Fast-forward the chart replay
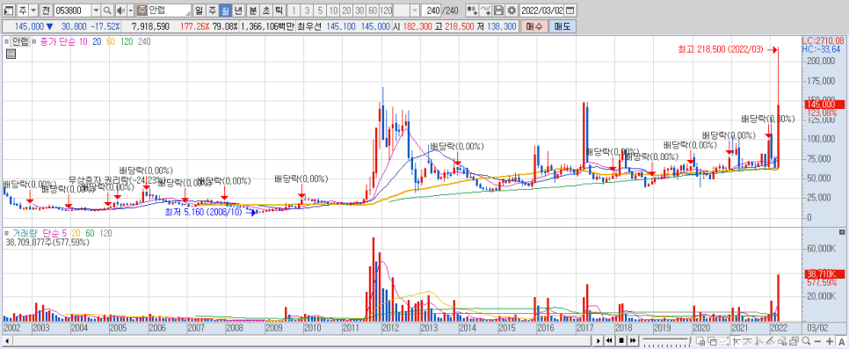This screenshot has height=349, width=849. pyautogui.click(x=633, y=341)
